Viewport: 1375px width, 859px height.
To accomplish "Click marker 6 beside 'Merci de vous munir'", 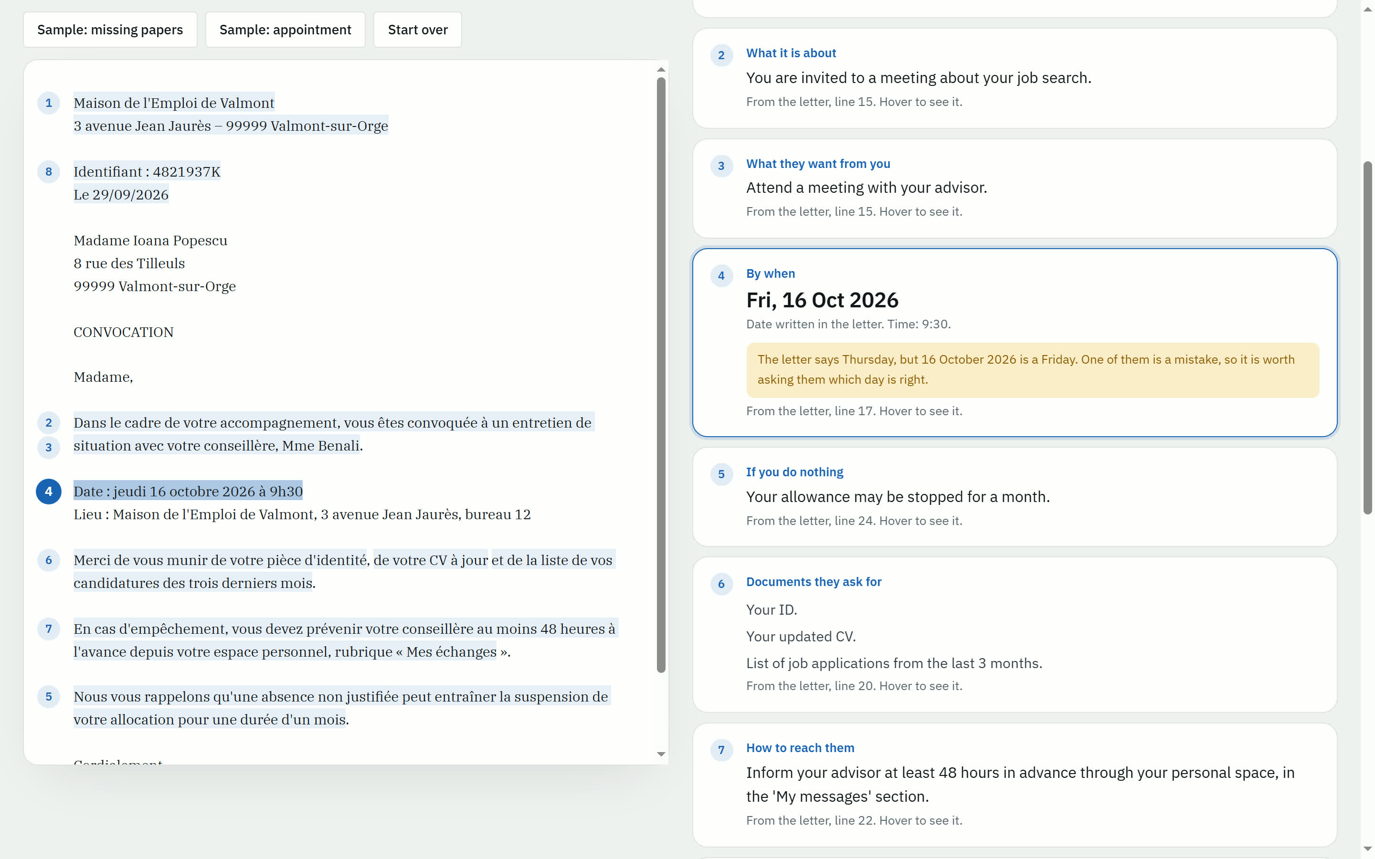I will tap(49, 560).
